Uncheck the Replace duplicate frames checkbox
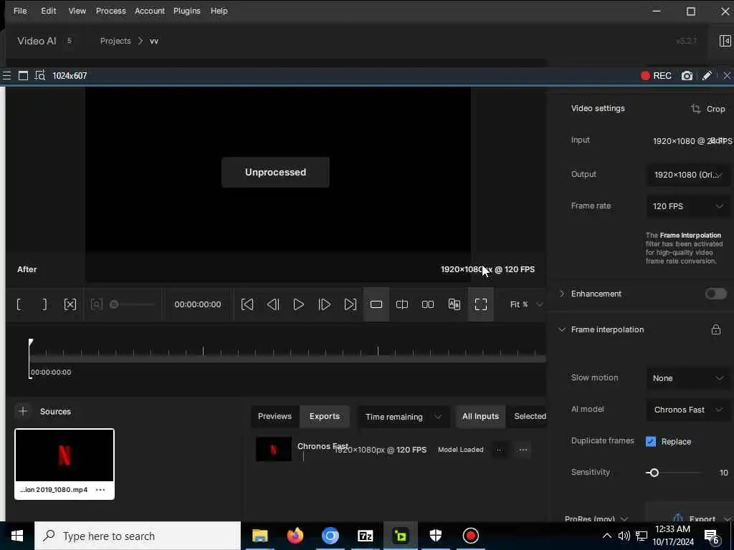Viewport: 734px width, 550px height. tap(651, 441)
